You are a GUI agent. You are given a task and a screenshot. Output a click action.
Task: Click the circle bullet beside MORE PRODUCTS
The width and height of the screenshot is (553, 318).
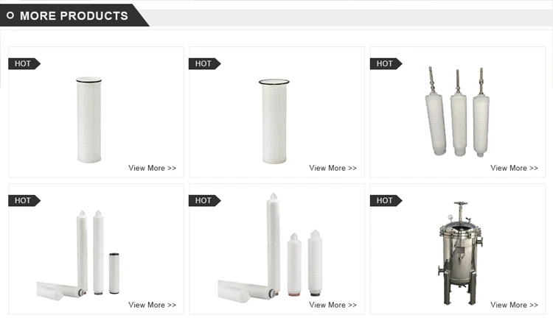point(10,15)
